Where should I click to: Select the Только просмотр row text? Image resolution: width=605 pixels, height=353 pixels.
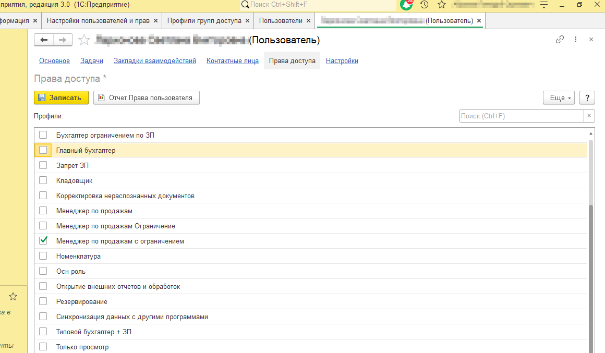click(82, 347)
